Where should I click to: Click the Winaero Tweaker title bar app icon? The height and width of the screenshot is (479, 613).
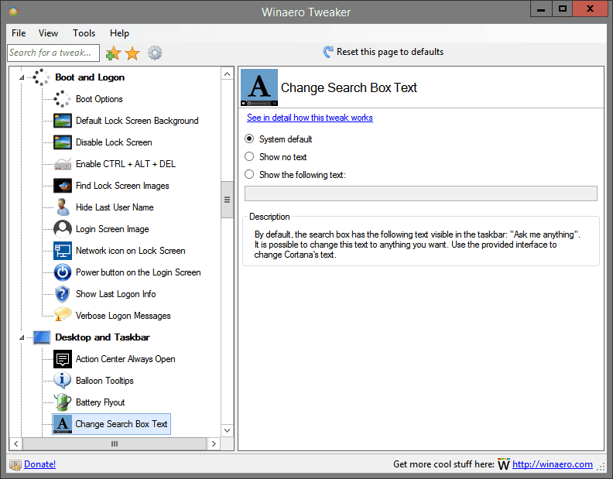click(x=14, y=12)
